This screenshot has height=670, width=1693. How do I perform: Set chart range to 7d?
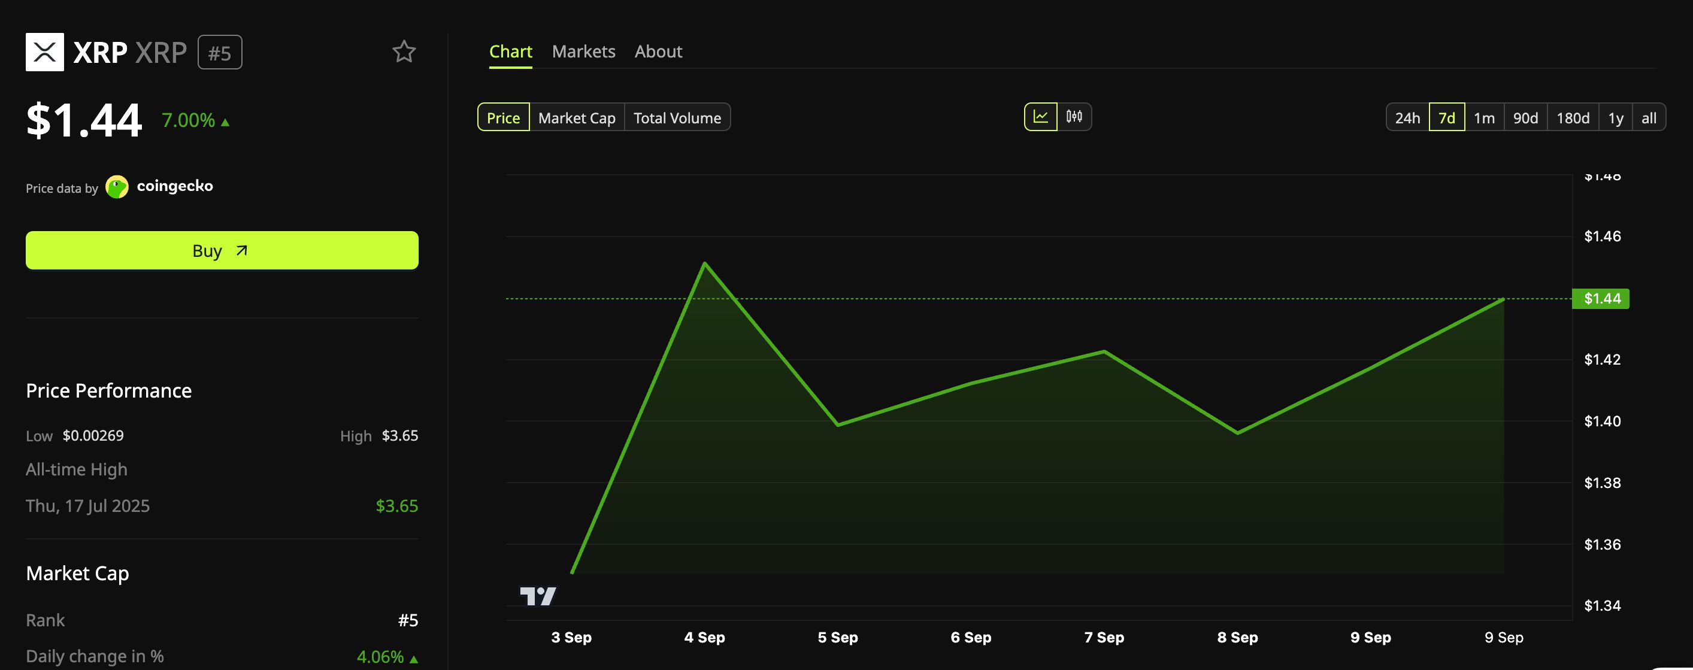(x=1447, y=117)
